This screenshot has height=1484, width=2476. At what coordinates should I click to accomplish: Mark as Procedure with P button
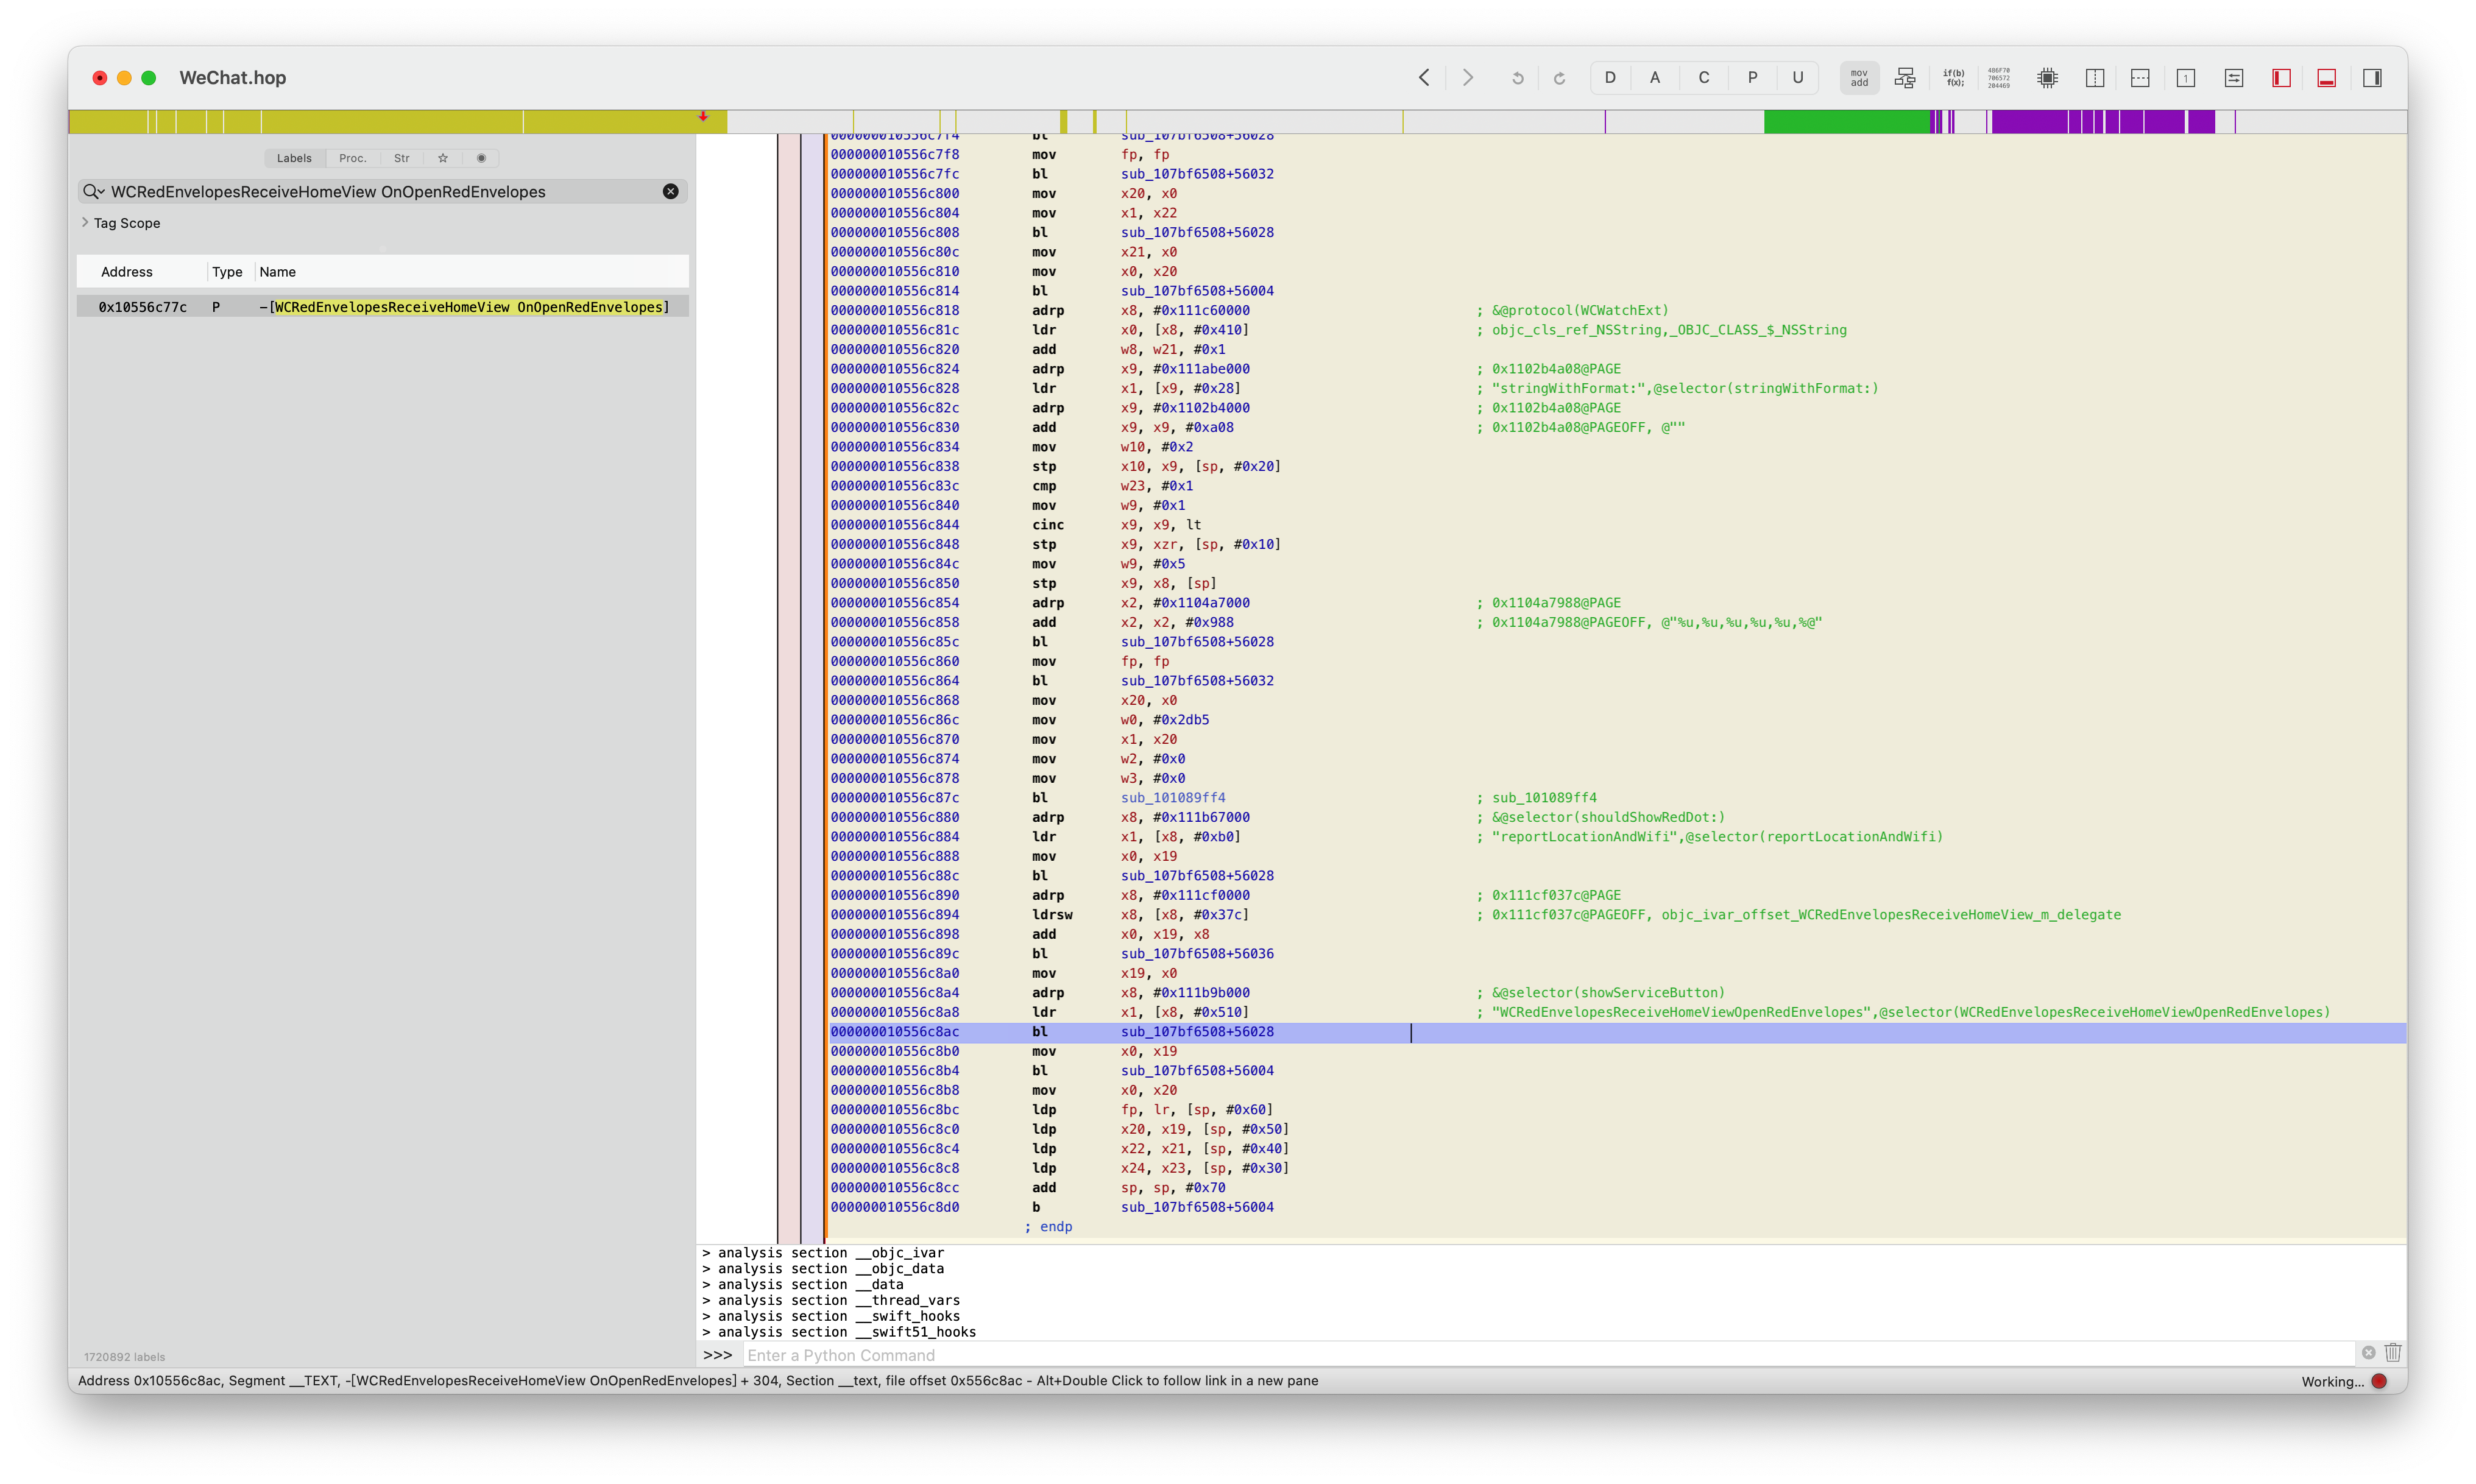1752,78
